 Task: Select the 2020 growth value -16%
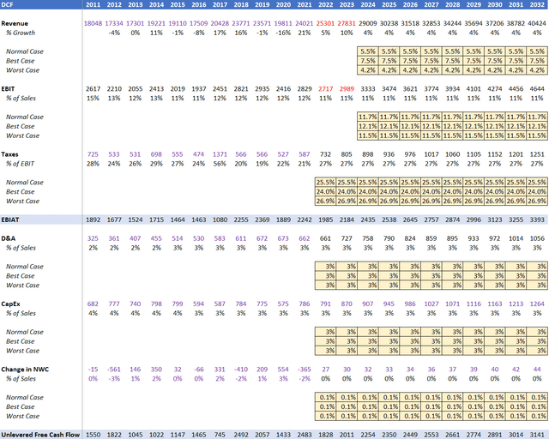(x=283, y=33)
